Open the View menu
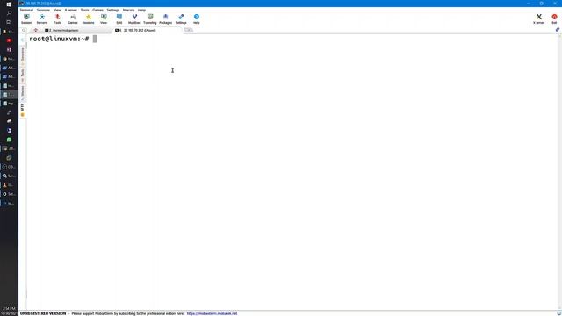 point(57,10)
